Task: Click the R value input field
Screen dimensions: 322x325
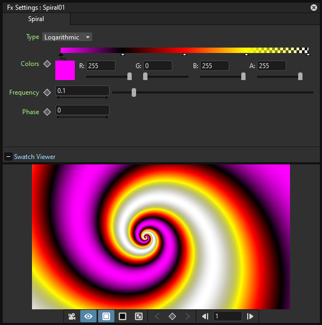Action: pyautogui.click(x=101, y=66)
